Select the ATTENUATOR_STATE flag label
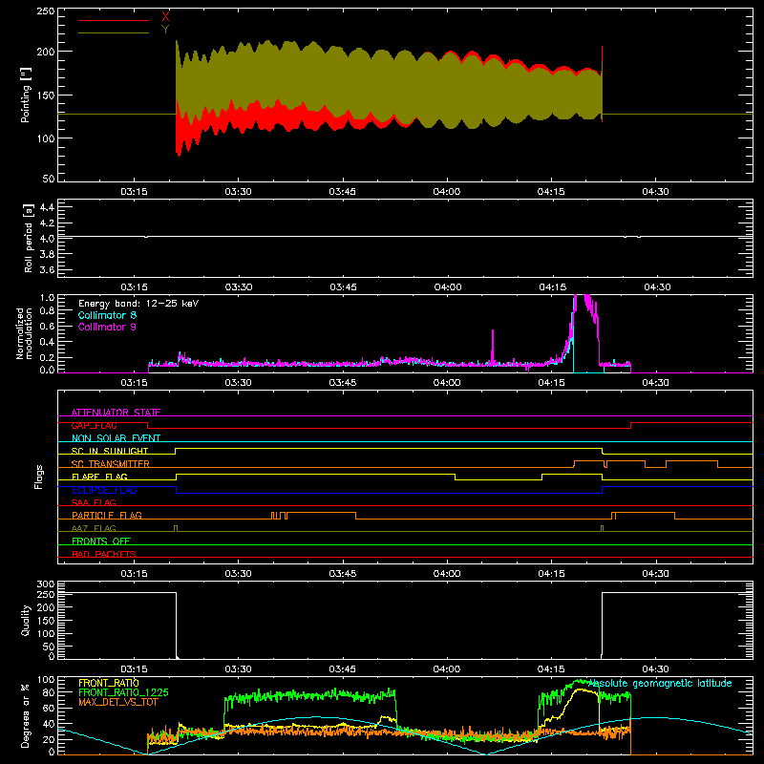The image size is (764, 764). pyautogui.click(x=116, y=413)
